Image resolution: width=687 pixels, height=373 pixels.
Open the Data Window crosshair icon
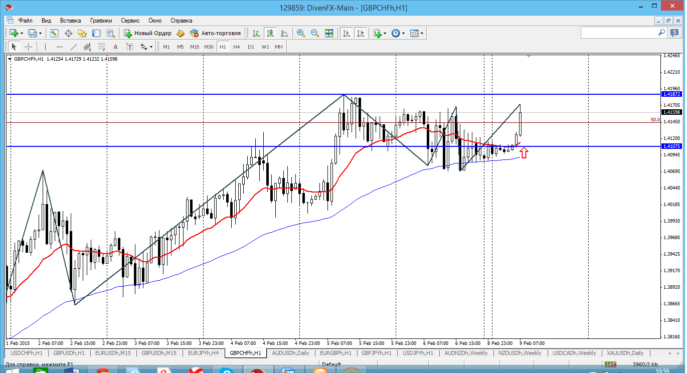click(x=68, y=33)
